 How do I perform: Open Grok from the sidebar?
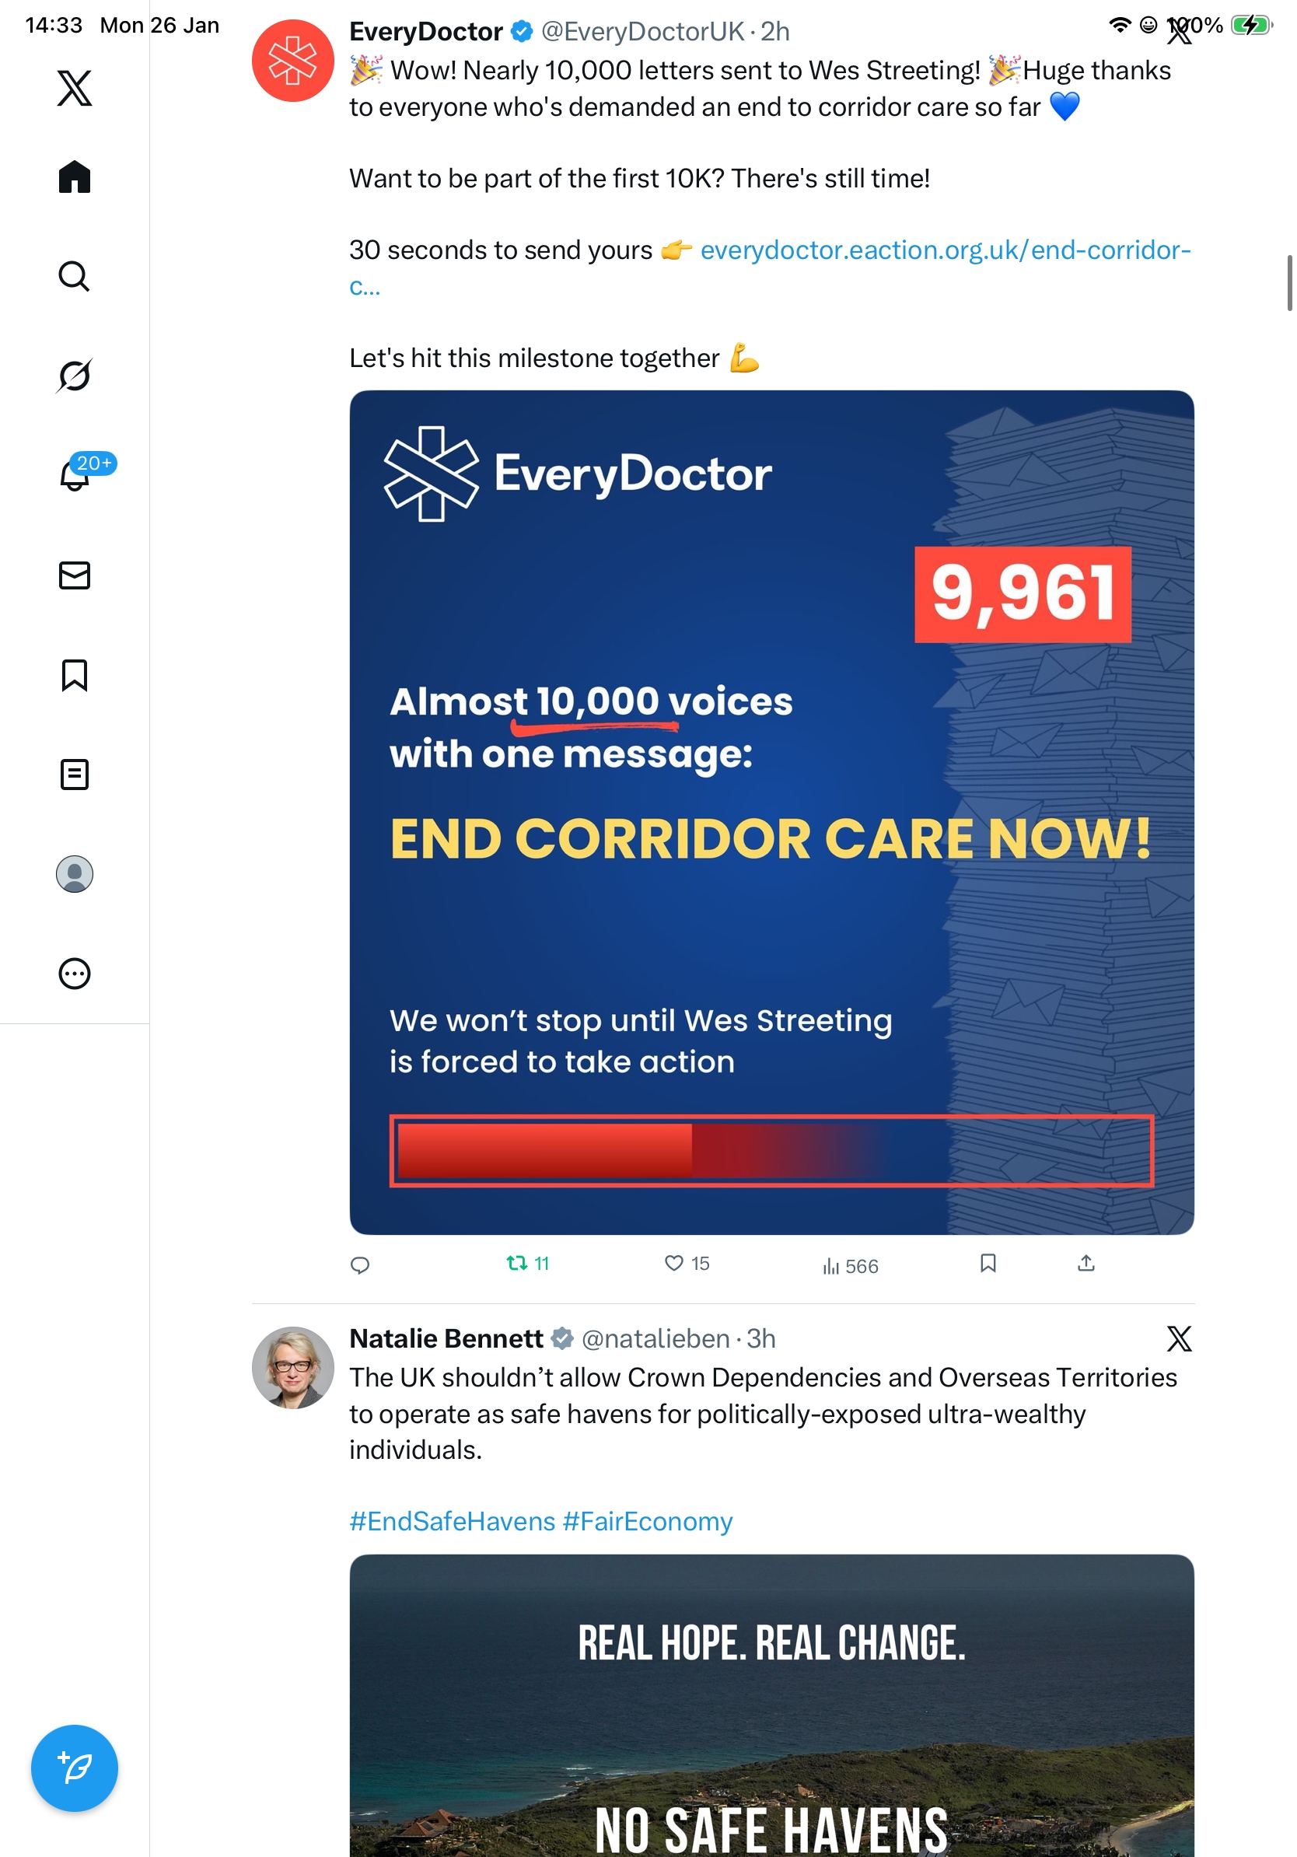tap(75, 376)
